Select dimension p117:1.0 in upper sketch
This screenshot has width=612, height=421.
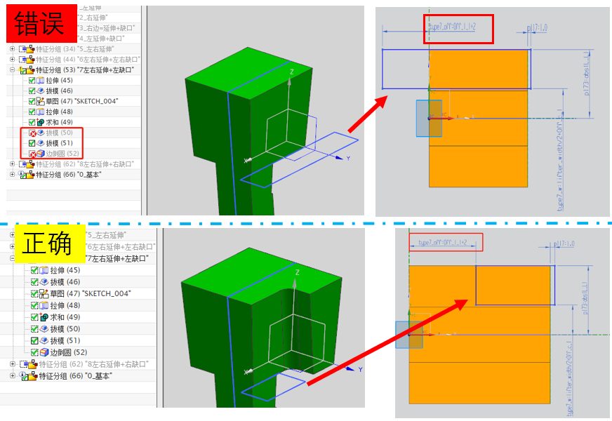tap(537, 28)
